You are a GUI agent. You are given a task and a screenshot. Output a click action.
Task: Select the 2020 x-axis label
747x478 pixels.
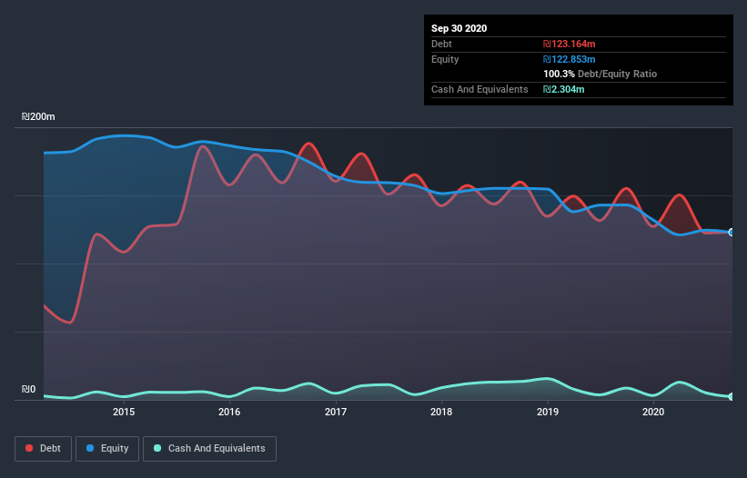pos(653,412)
